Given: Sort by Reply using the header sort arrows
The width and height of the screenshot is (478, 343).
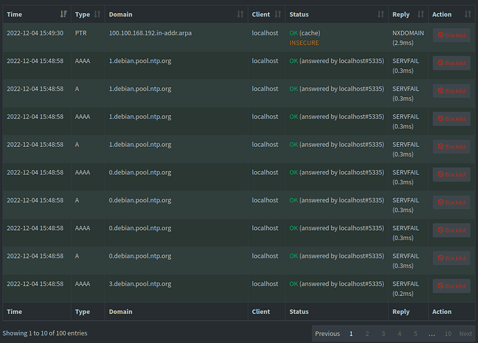Looking at the screenshot, I should click(421, 14).
